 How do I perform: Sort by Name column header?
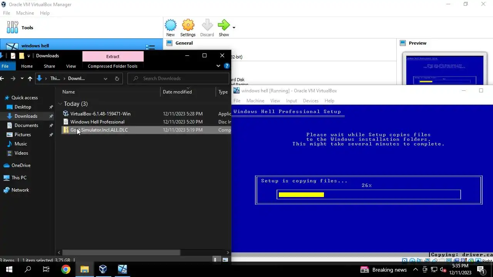pos(69,92)
